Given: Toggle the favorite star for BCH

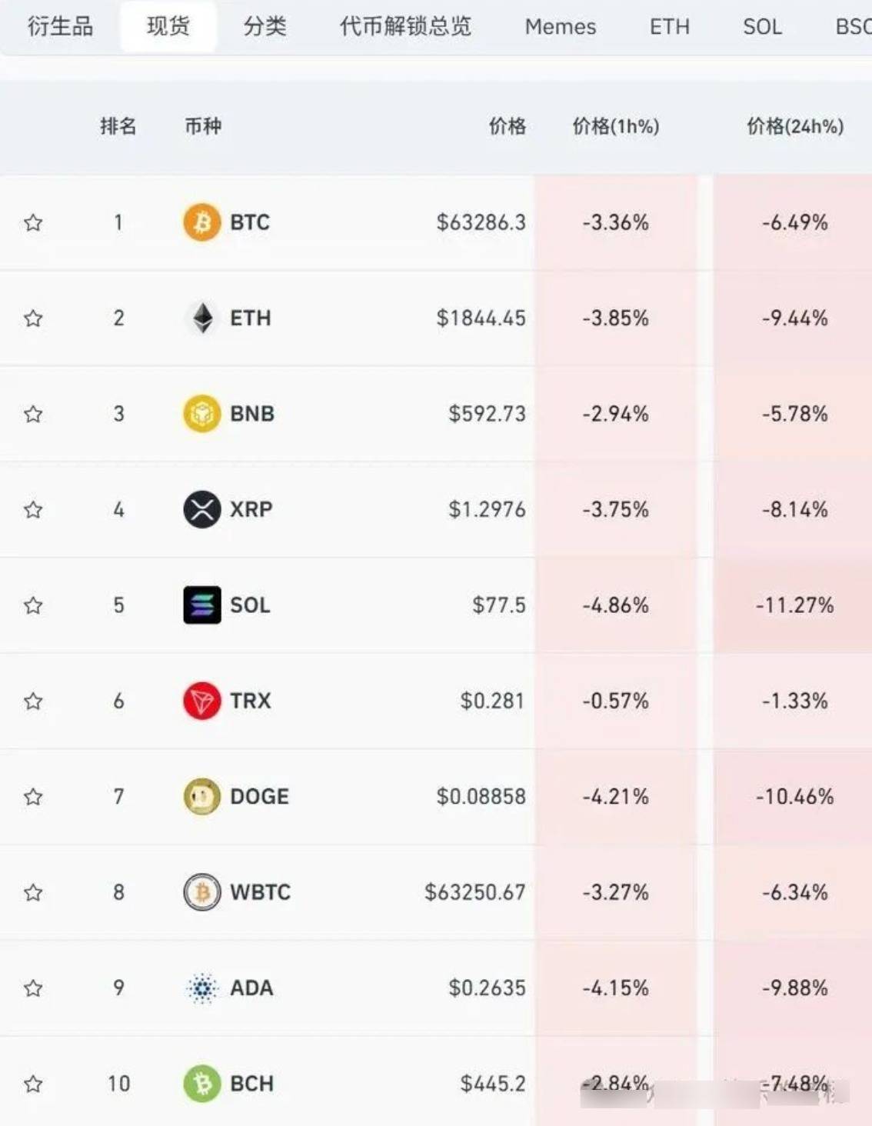Looking at the screenshot, I should point(33,1084).
